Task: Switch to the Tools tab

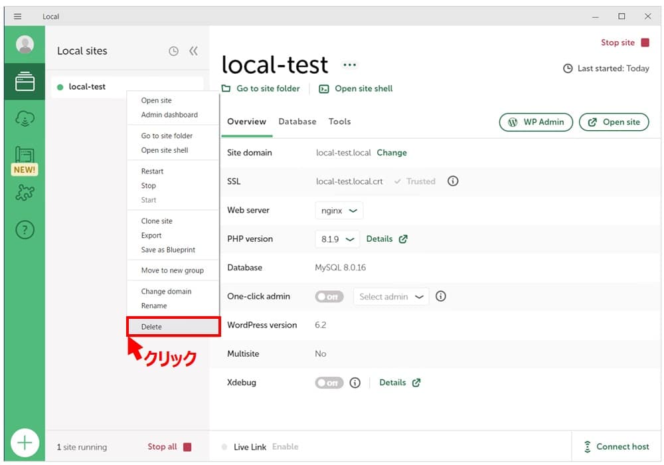Action: point(339,122)
